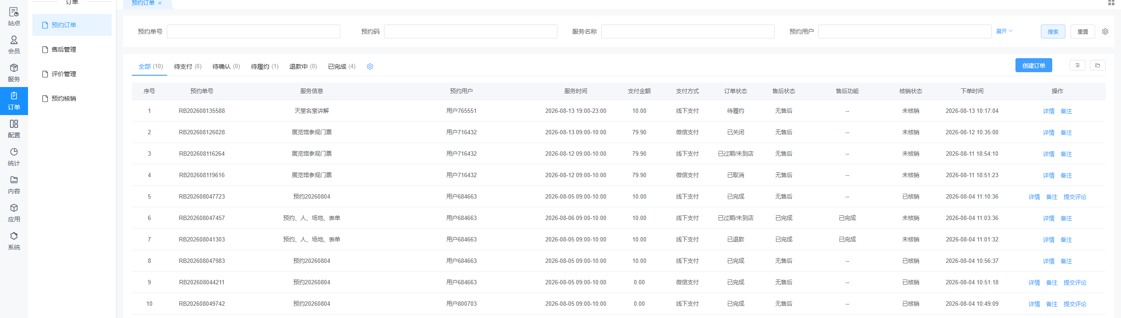The height and width of the screenshot is (318, 1121).
Task: Open the 服务 services section
Action: [x=14, y=73]
